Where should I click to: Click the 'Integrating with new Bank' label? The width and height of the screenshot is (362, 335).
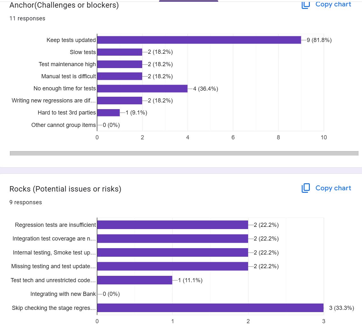click(63, 294)
